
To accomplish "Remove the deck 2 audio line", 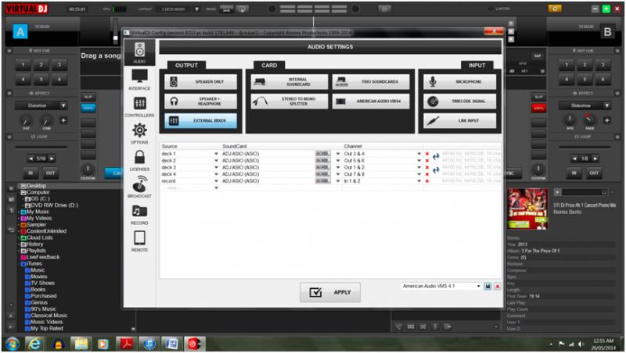I will 427,161.
